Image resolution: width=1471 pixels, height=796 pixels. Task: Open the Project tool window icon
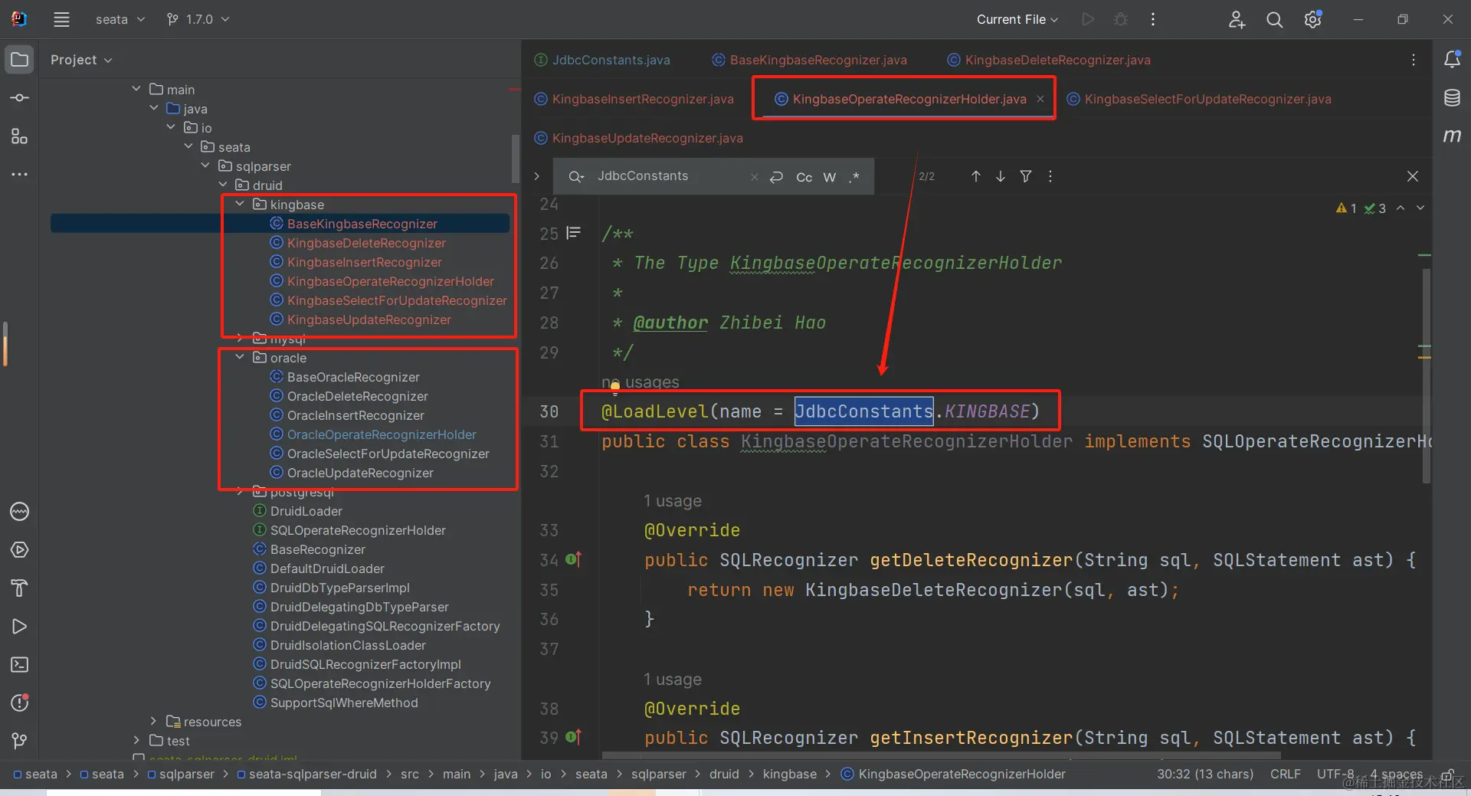click(x=20, y=60)
